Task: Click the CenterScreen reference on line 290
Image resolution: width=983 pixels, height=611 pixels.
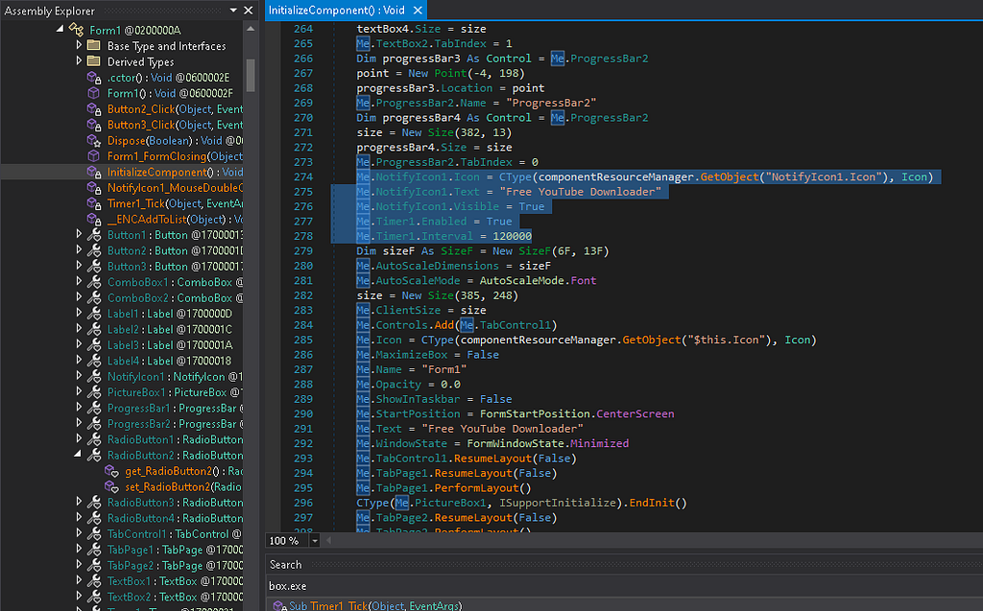Action: [x=635, y=413]
